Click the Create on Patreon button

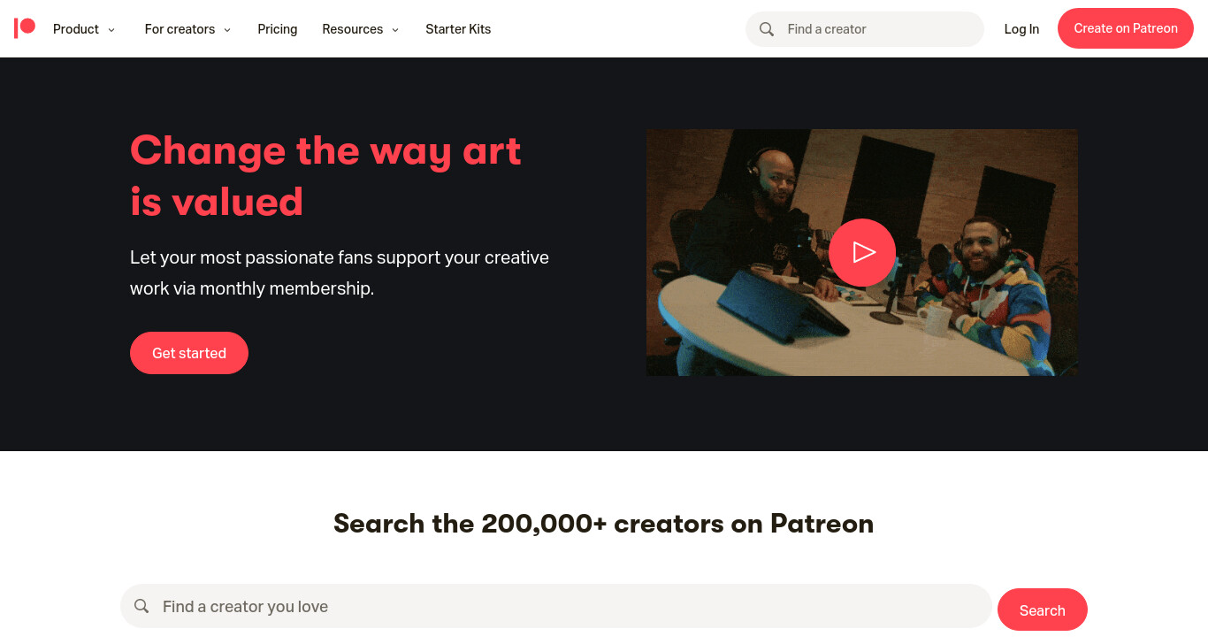tap(1126, 28)
